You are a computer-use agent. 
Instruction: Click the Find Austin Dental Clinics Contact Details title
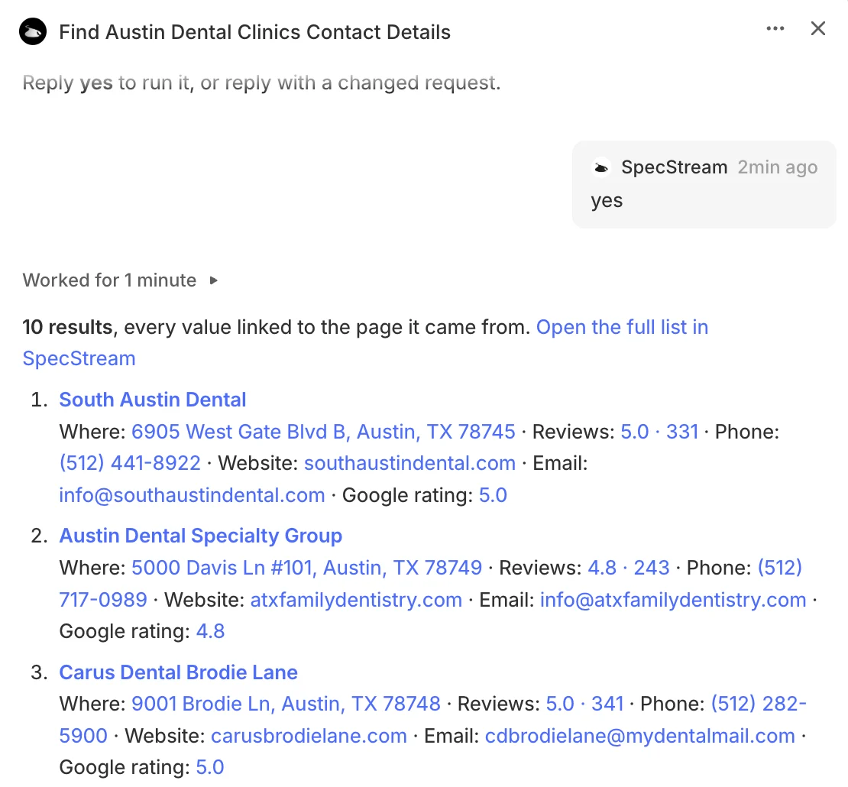(254, 32)
